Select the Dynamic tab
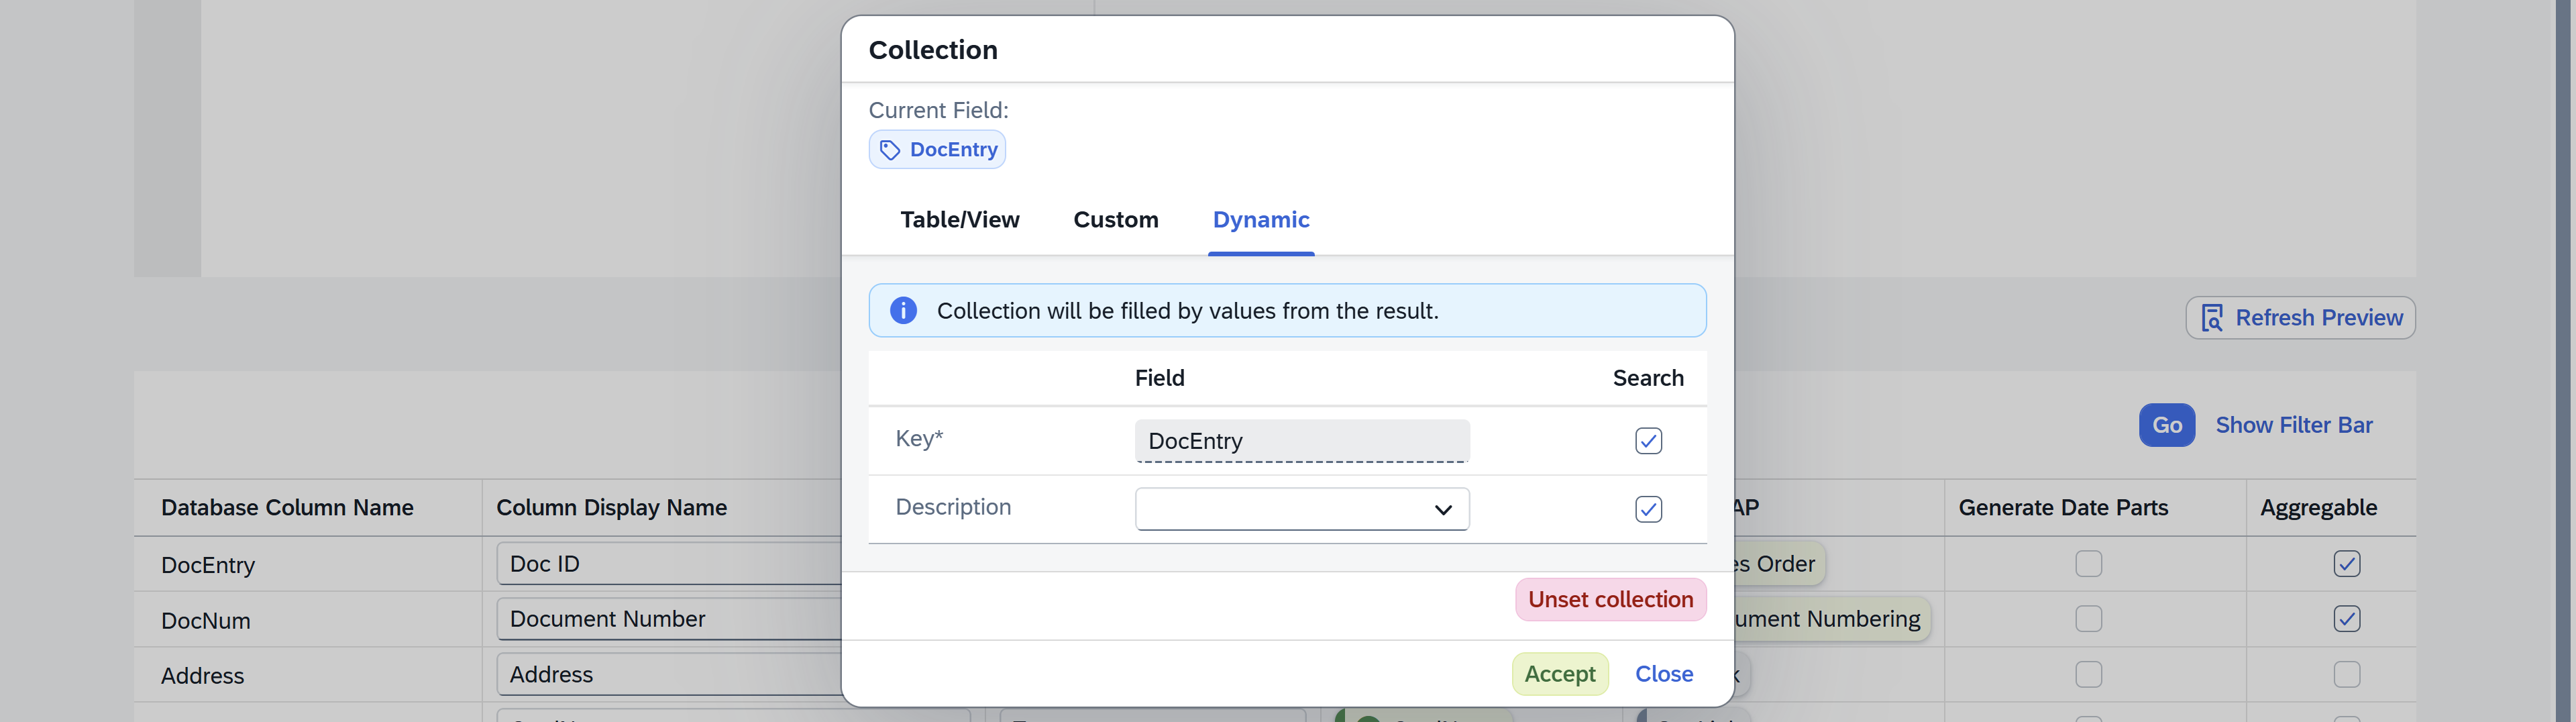Viewport: 2576px width, 722px height. pyautogui.click(x=1260, y=220)
